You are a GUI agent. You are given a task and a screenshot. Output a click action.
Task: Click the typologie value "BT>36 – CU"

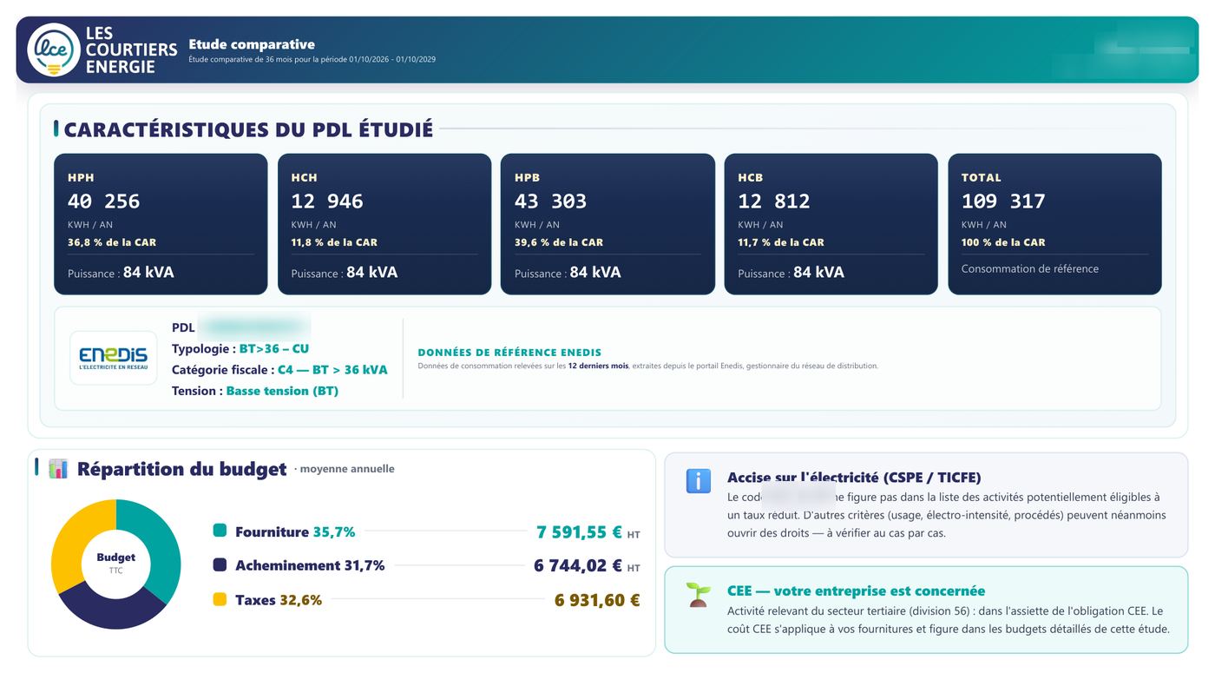click(x=274, y=349)
